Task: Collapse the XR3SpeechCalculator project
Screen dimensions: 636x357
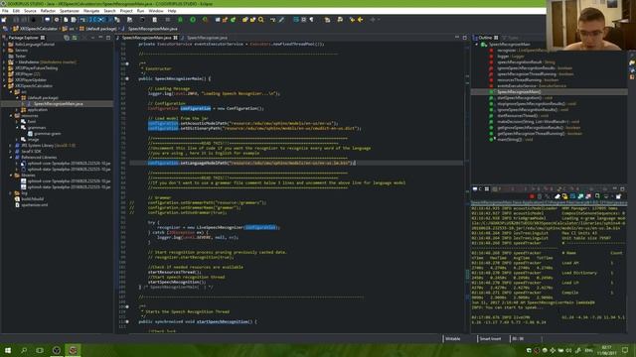Action: [x=5, y=86]
